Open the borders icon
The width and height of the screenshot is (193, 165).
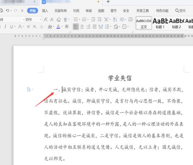(124, 27)
